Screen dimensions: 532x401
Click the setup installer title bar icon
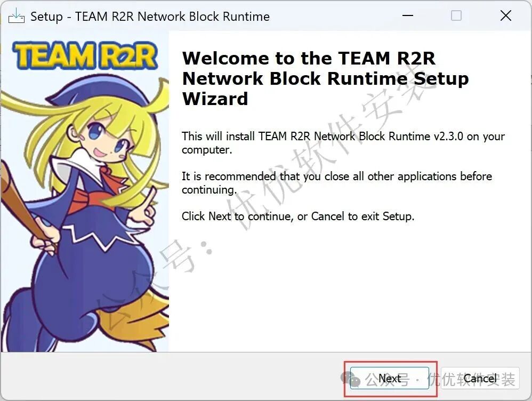(x=17, y=15)
